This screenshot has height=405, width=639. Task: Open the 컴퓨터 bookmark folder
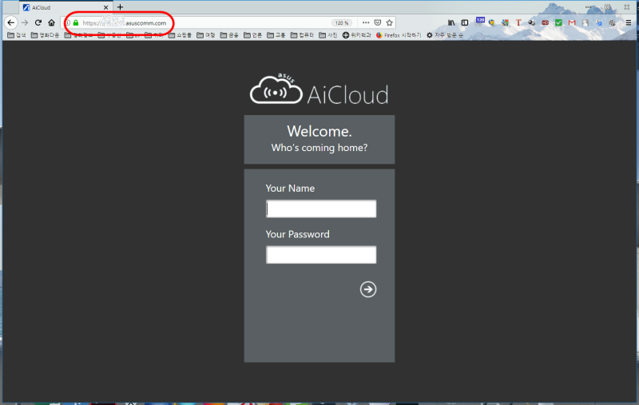tap(302, 35)
